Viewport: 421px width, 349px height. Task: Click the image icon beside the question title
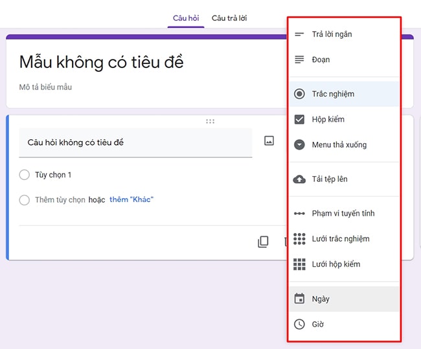[x=269, y=141]
